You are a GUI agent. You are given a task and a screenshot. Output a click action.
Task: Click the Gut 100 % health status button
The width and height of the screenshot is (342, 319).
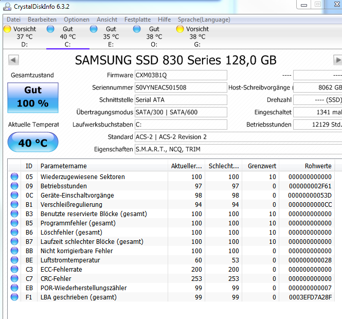pos(33,98)
